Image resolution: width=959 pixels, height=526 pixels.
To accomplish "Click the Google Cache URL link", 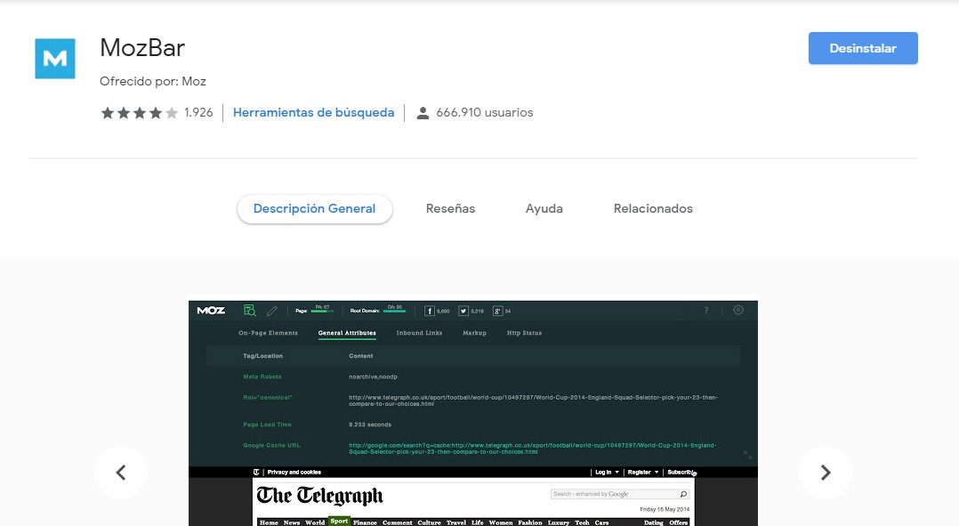I will click(532, 449).
